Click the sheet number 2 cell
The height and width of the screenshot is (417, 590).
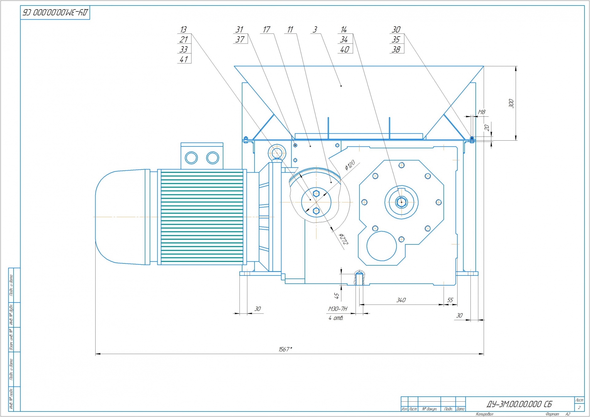[579, 407]
